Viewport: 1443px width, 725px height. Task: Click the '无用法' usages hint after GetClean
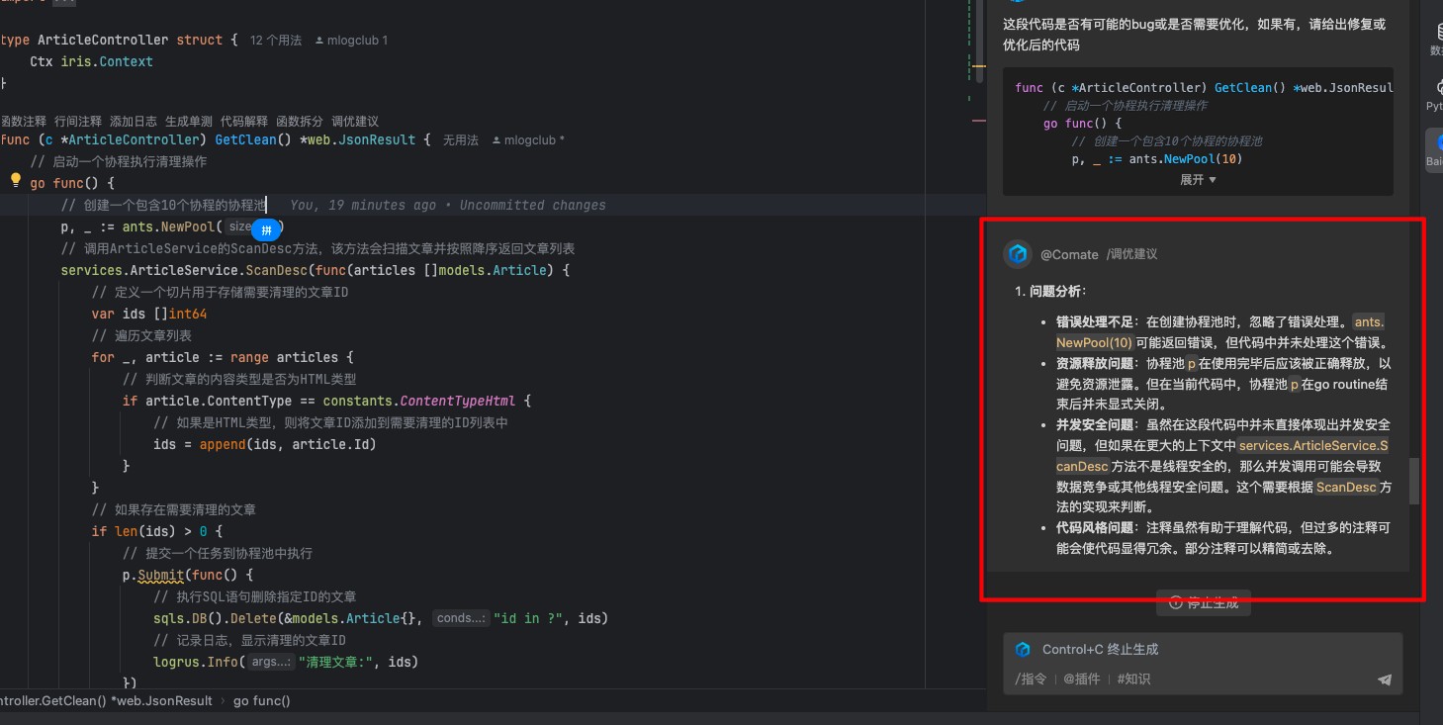point(461,140)
